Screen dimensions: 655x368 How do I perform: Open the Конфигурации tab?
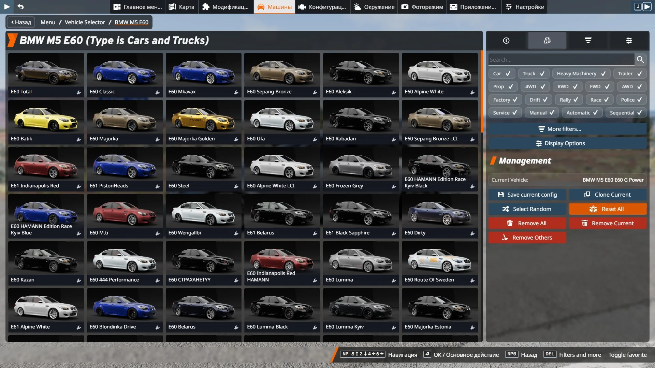click(x=322, y=7)
